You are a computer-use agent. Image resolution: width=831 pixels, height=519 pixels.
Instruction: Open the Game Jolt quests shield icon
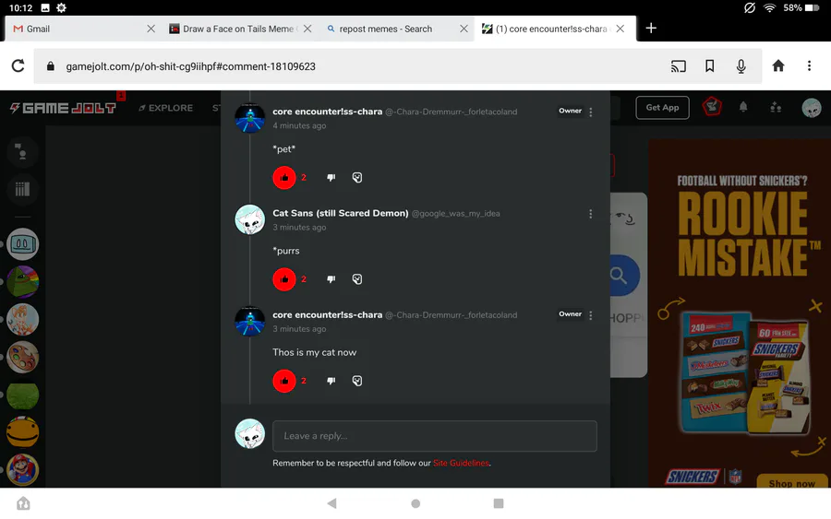(x=712, y=108)
